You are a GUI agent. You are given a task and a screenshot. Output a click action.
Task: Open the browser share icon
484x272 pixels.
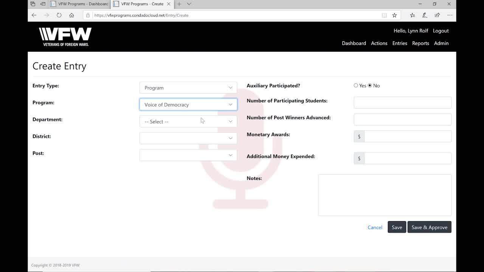437,15
